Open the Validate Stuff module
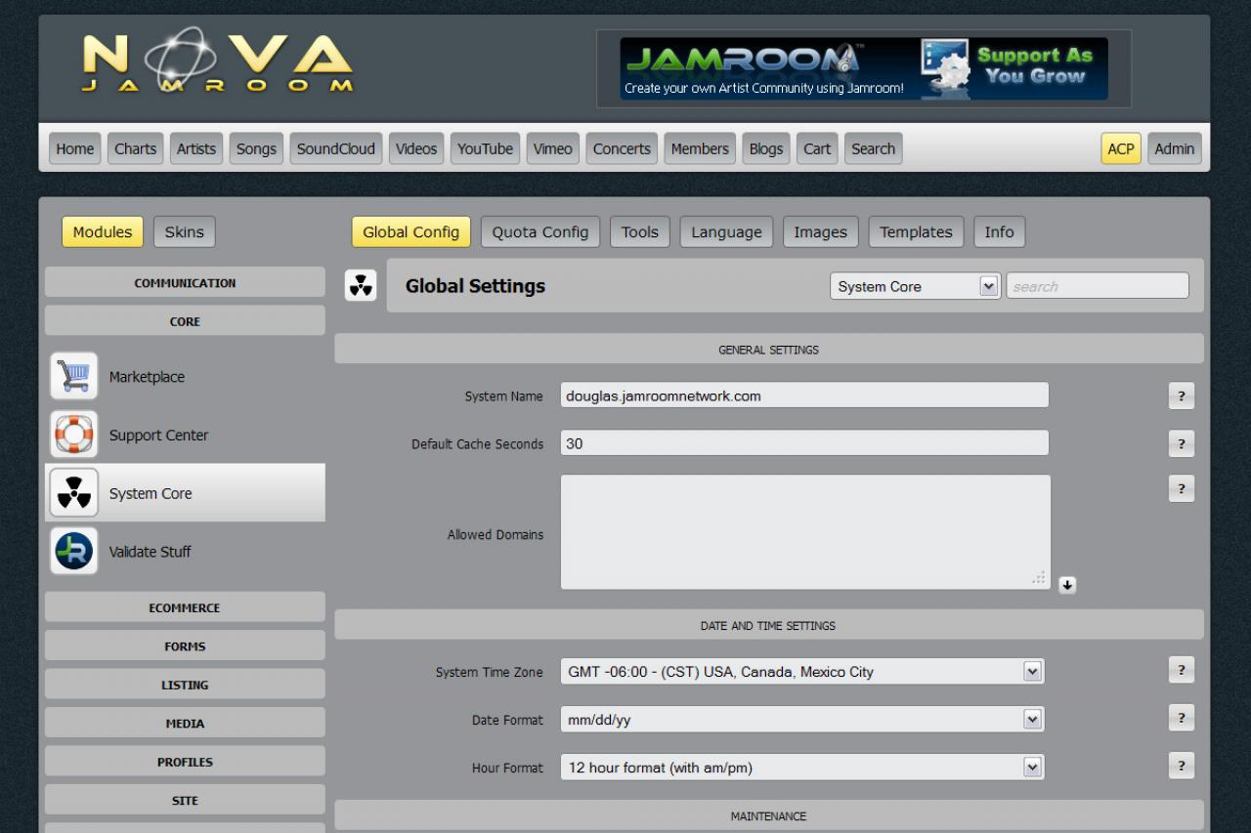This screenshot has width=1251, height=833. (x=150, y=552)
